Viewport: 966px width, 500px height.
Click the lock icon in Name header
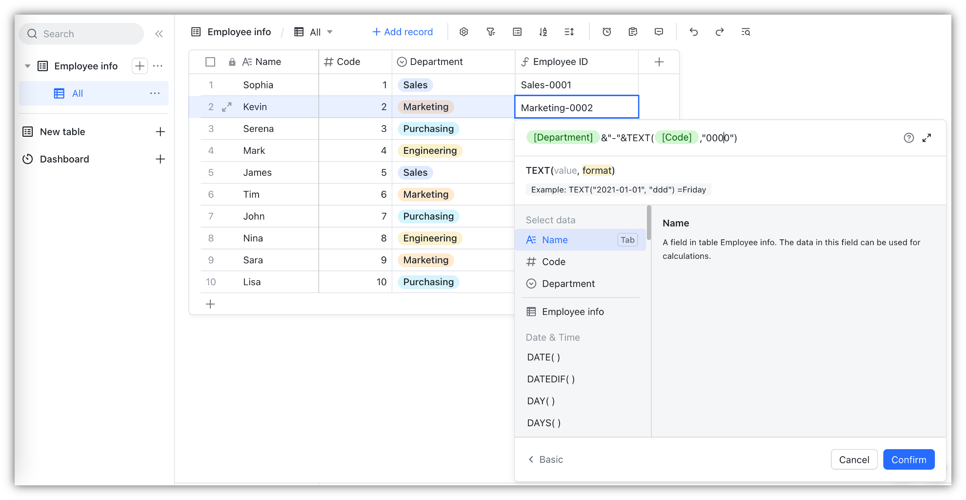tap(232, 62)
